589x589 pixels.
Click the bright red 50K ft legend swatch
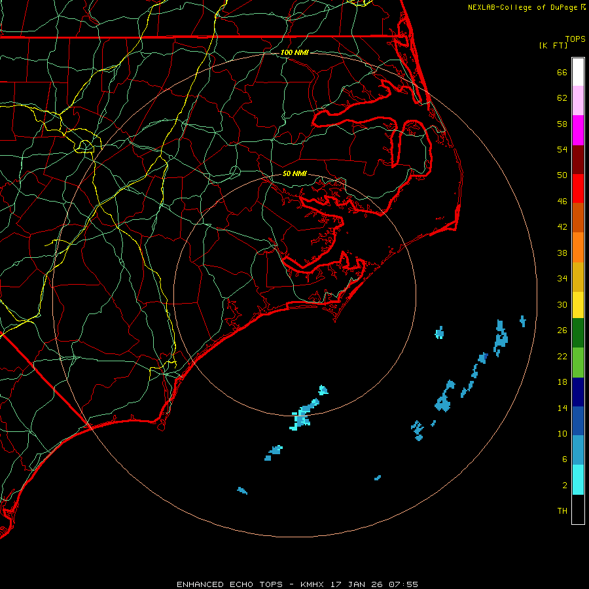[578, 188]
